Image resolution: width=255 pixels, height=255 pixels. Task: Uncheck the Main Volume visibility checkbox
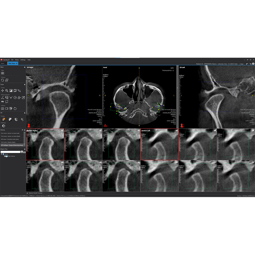point(5,156)
